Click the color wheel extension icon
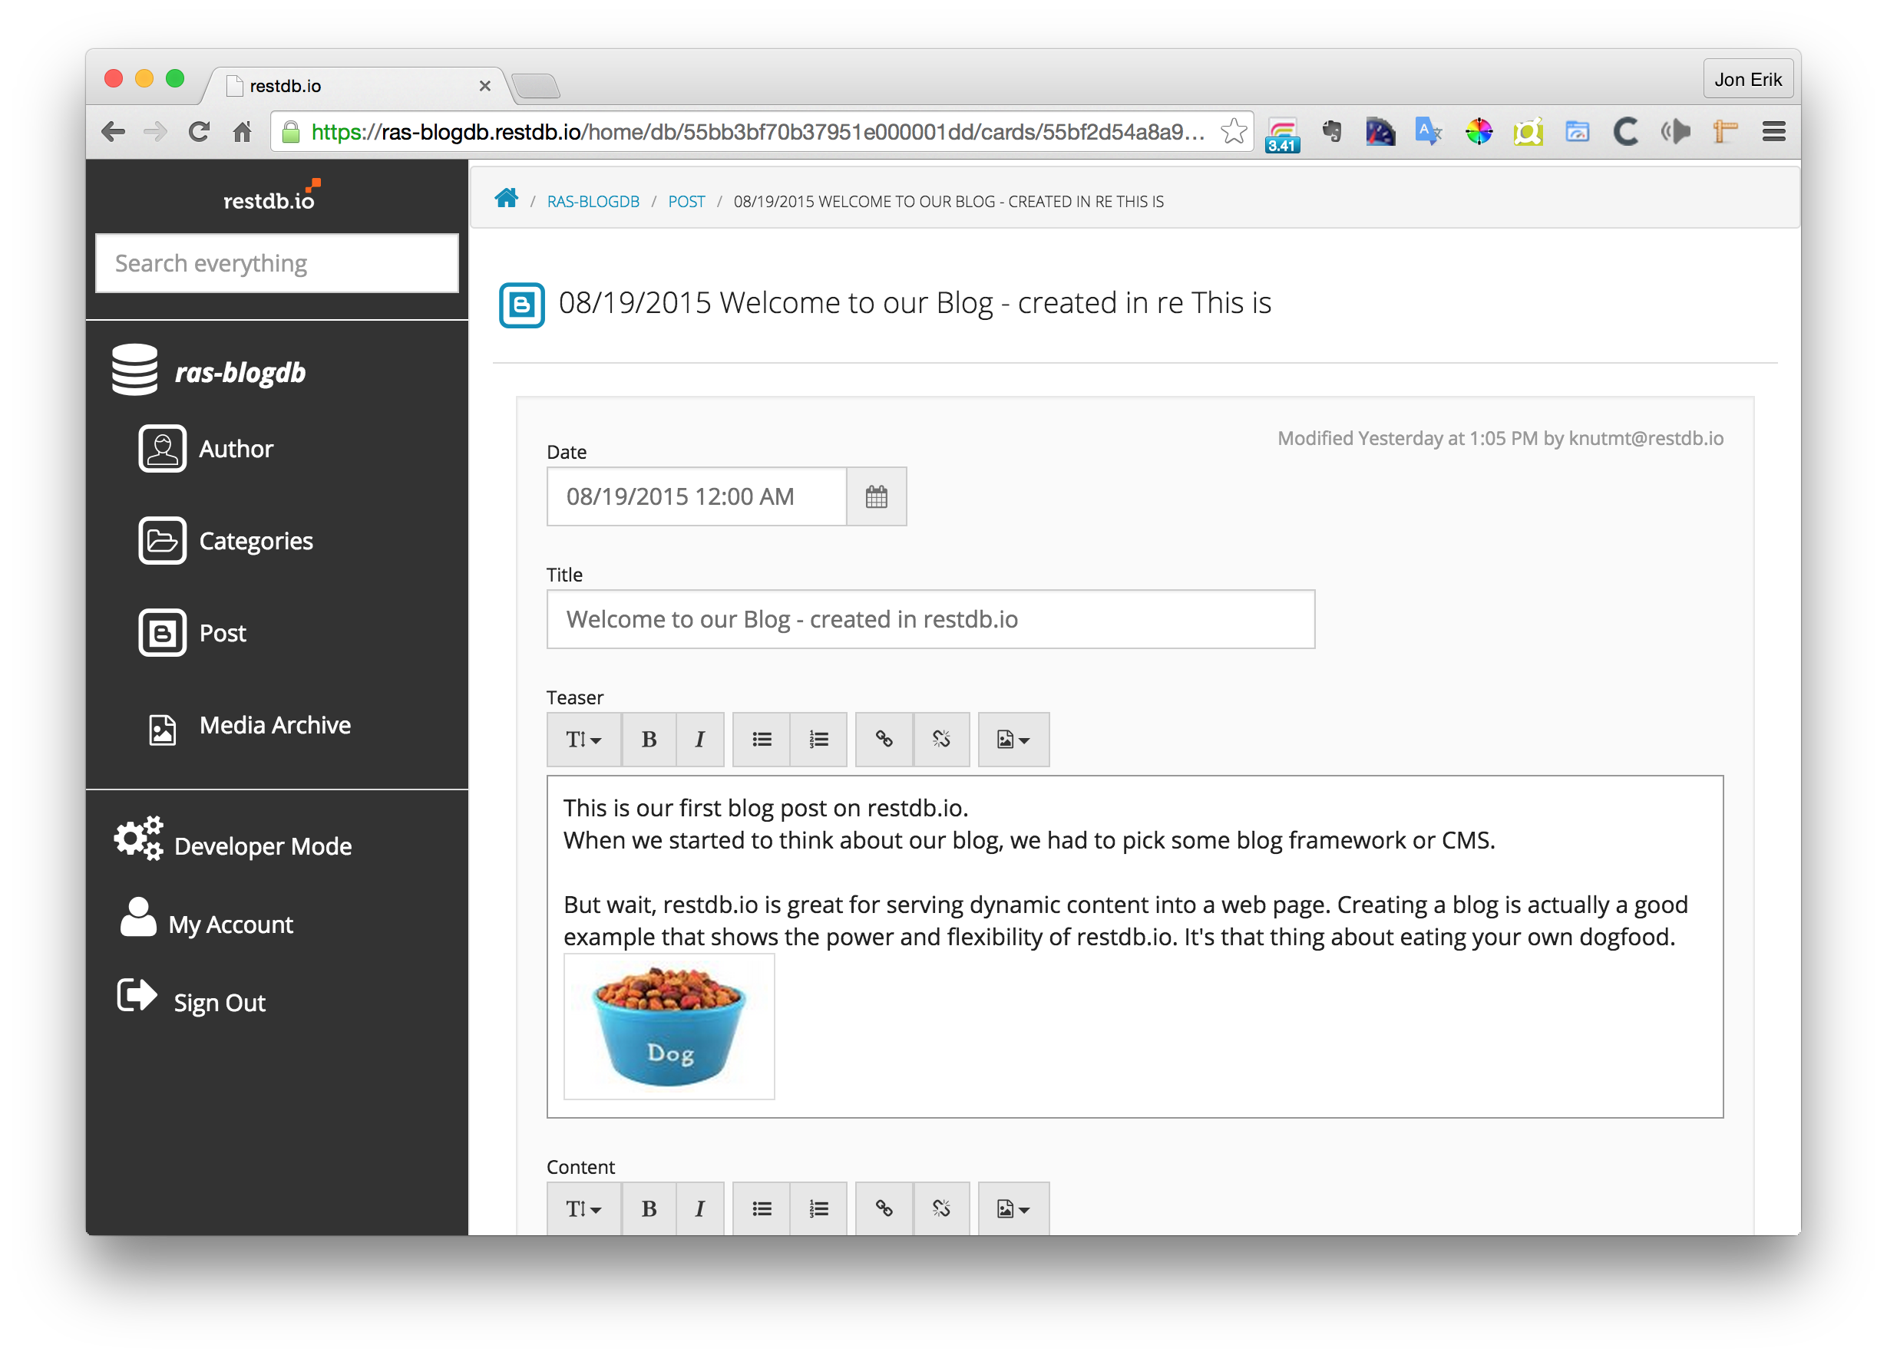This screenshot has height=1358, width=1887. click(x=1479, y=131)
